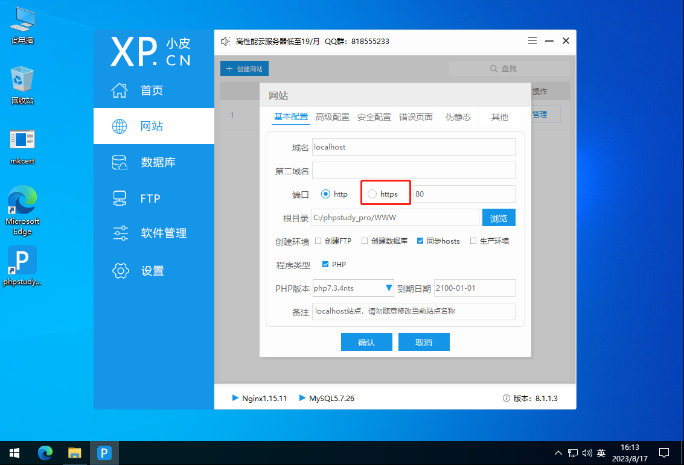Open File Explorer from taskbar
Image resolution: width=684 pixels, height=465 pixels.
[75, 453]
